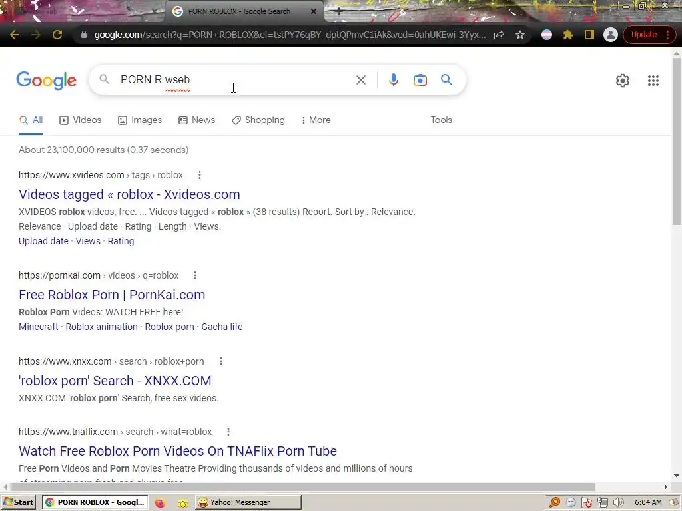Image resolution: width=682 pixels, height=511 pixels.
Task: Open the PornKai.com result title link
Action: 112,295
